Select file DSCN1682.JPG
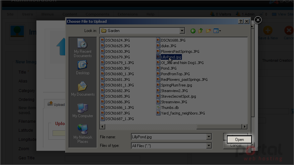Viewport: 294px width, 165px height. [x=115, y=91]
